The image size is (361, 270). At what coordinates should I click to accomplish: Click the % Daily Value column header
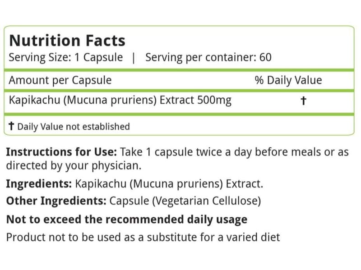[x=288, y=80]
